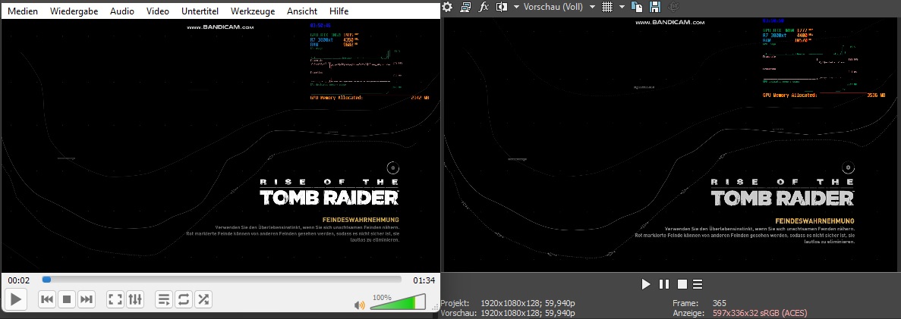Toggle VLC fullscreen mode
This screenshot has height=319, width=901.
pos(115,299)
